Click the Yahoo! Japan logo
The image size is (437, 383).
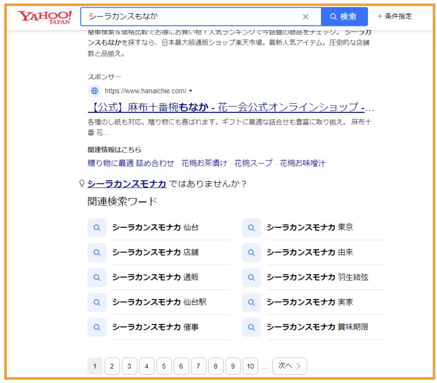[45, 17]
